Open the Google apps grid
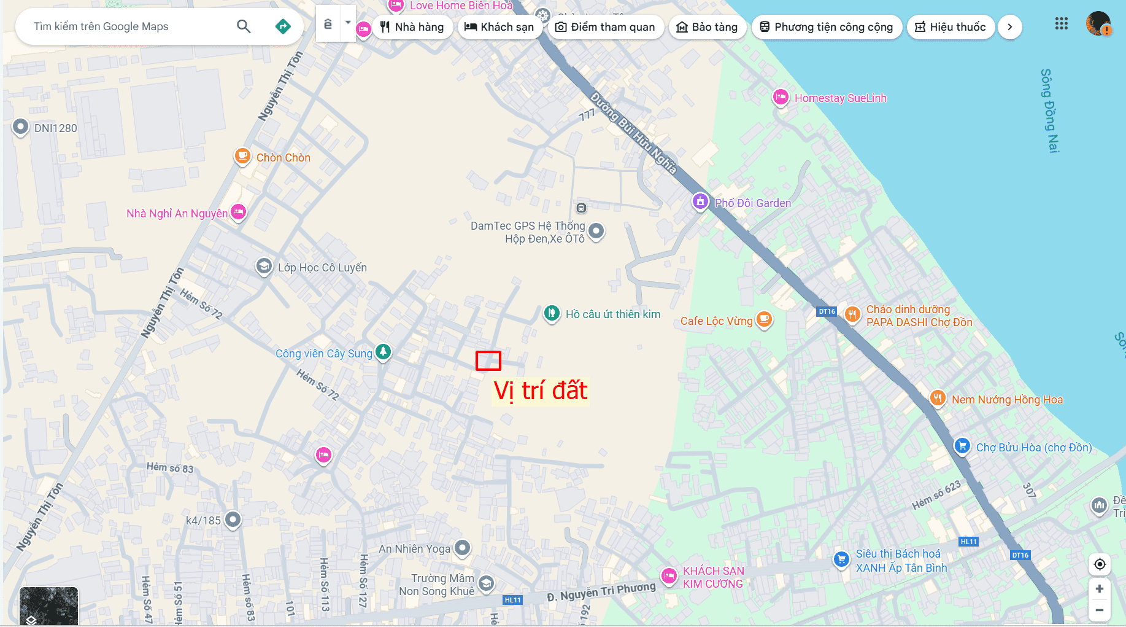 [x=1062, y=24]
